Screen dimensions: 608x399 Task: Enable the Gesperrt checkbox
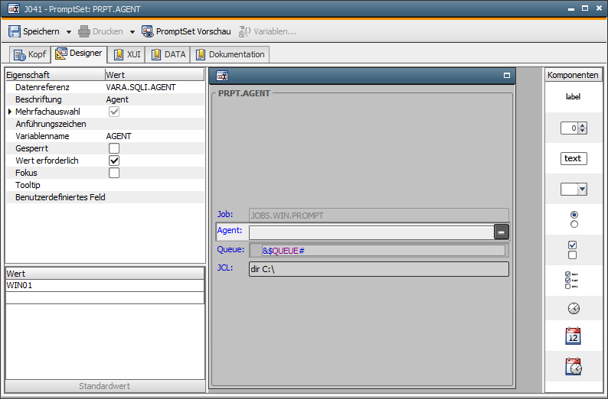[114, 148]
